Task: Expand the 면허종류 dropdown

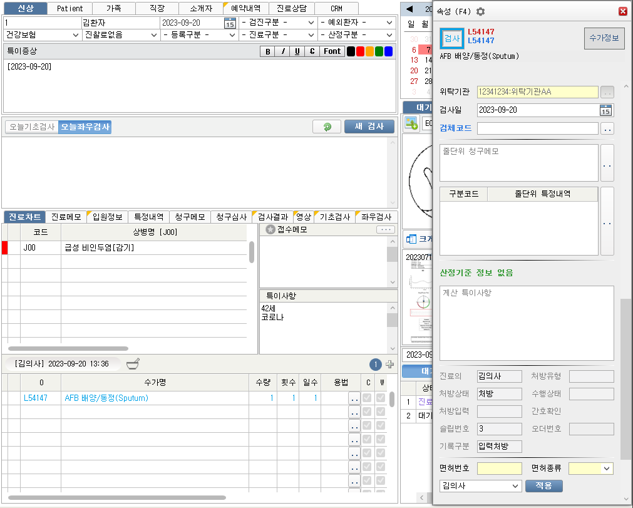Action: tap(605, 469)
